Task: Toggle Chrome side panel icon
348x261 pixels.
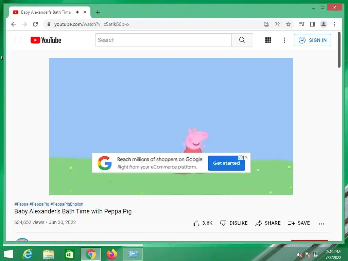Action: (313, 24)
